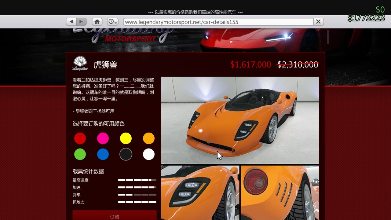Click the 最高速度 top speed stat label
This screenshot has height=220, width=391.
[81, 180]
